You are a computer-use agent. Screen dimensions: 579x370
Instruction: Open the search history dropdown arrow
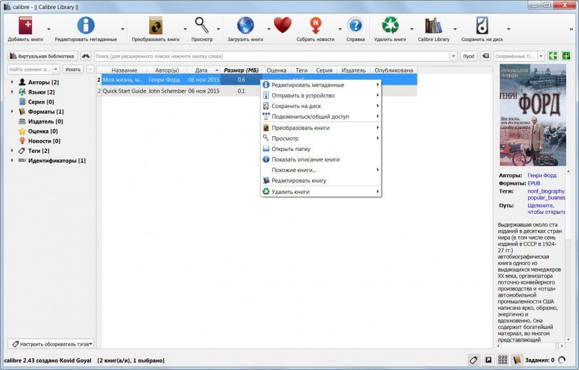point(454,57)
